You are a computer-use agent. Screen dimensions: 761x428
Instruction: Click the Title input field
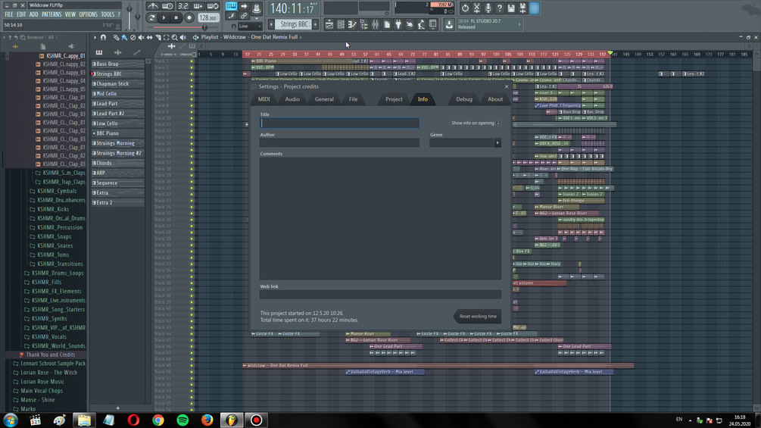(339, 123)
